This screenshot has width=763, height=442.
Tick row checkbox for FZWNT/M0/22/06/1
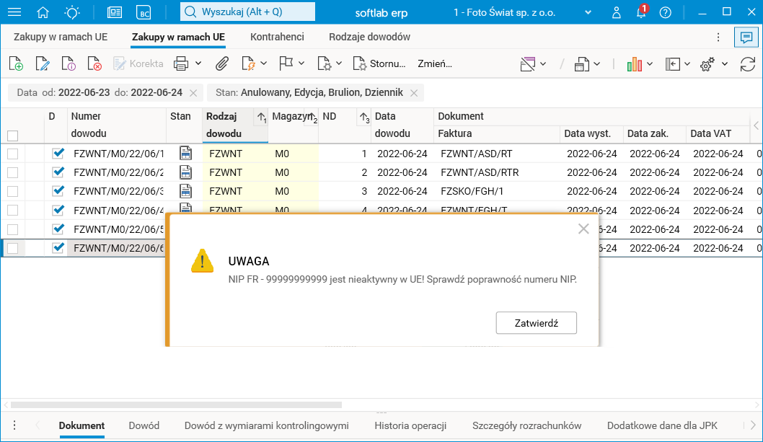click(x=12, y=154)
